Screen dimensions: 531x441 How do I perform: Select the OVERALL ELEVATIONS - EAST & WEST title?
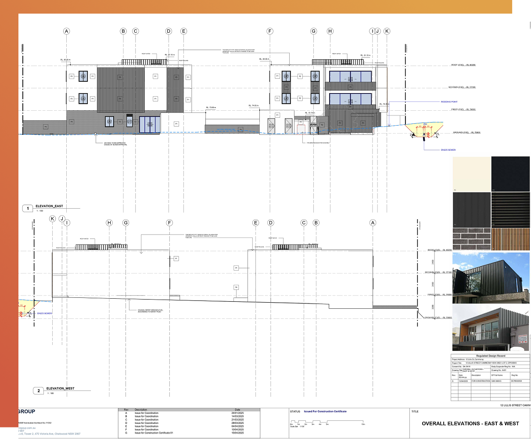(470, 424)
